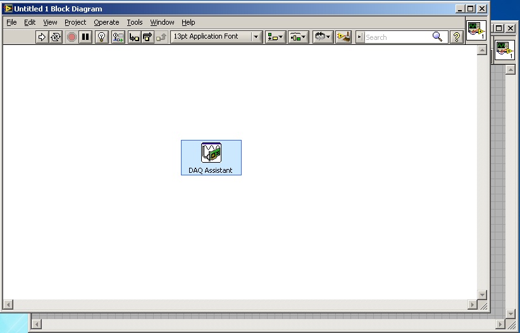Click the Run arrow button
This screenshot has height=333, width=520.
[42, 37]
